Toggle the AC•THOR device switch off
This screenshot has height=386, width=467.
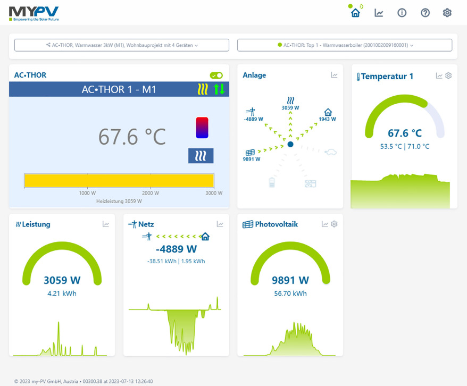tap(216, 75)
